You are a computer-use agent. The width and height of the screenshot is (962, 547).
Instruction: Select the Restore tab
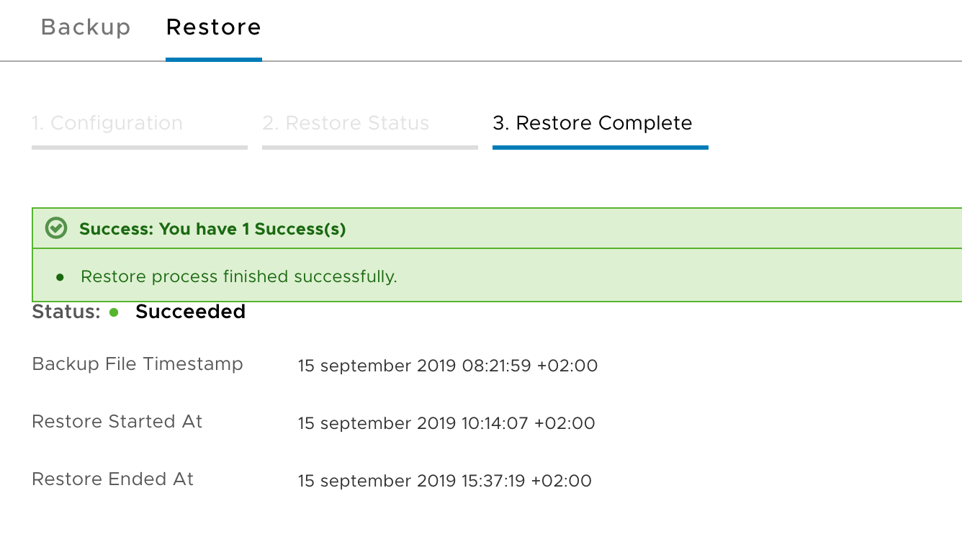click(213, 27)
